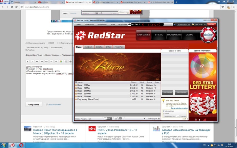Select the Custom buy-in radio button
This screenshot has width=237, height=148.
click(x=164, y=114)
